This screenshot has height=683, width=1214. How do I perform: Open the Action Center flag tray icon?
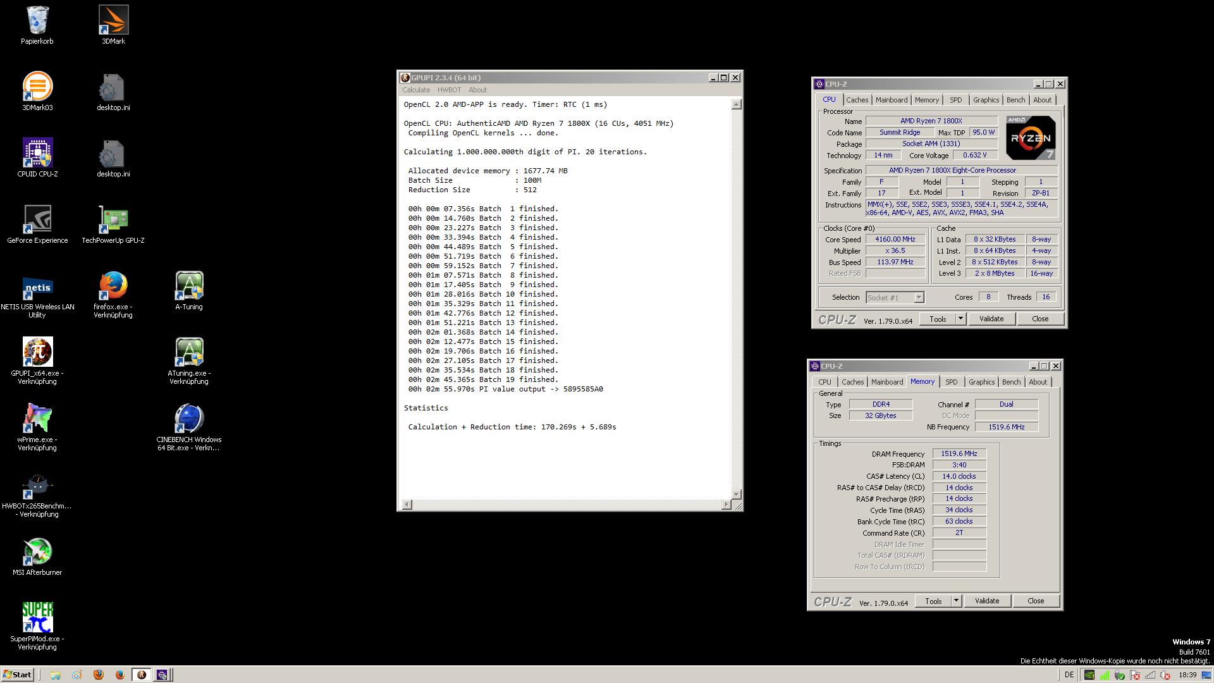click(x=1135, y=675)
